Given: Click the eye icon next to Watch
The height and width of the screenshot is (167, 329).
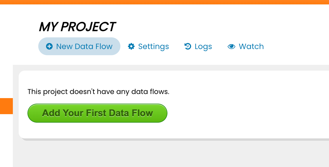Looking at the screenshot, I should tap(231, 46).
